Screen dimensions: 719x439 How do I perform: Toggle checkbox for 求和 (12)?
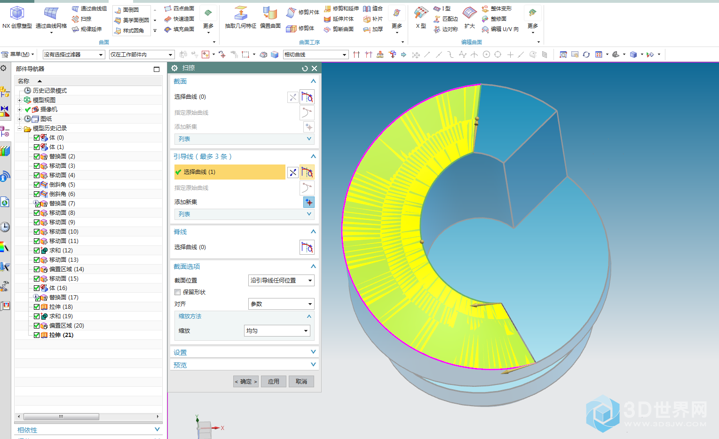(x=37, y=251)
